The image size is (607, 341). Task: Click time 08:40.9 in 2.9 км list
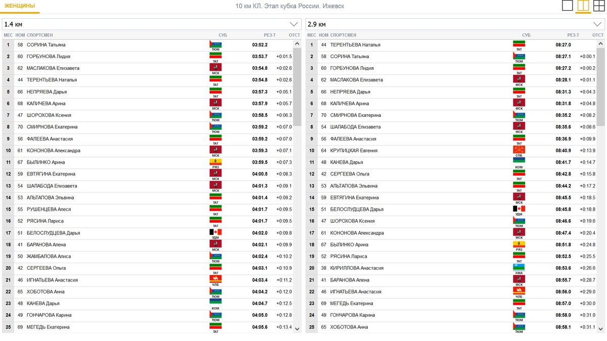click(x=563, y=151)
